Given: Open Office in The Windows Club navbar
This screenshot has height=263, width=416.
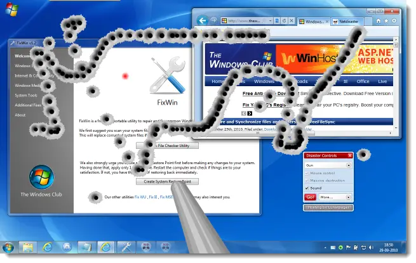Looking at the screenshot, I should pos(363,81).
